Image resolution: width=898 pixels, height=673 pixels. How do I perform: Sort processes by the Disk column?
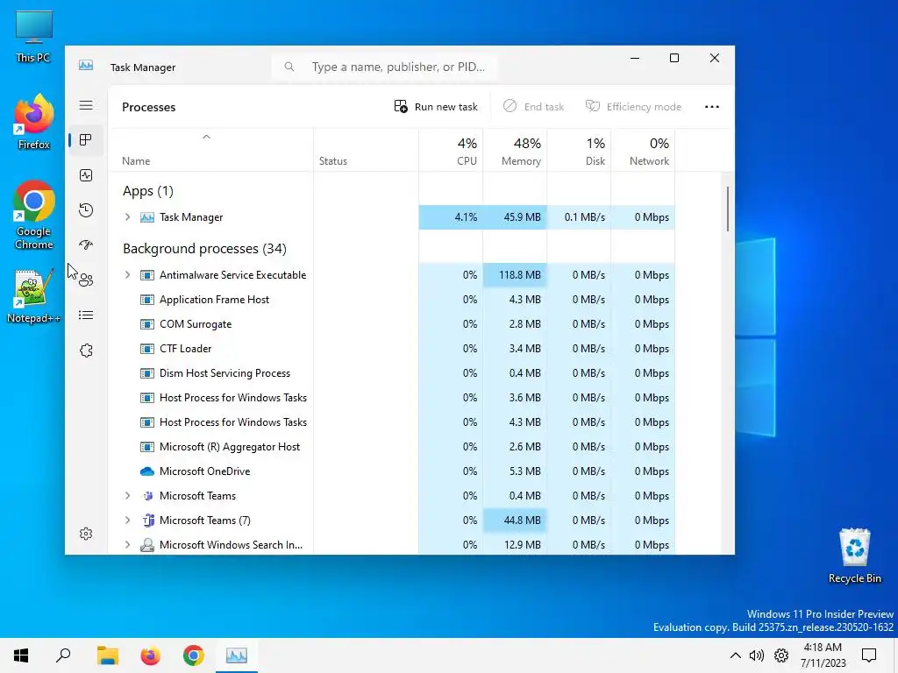coord(579,151)
